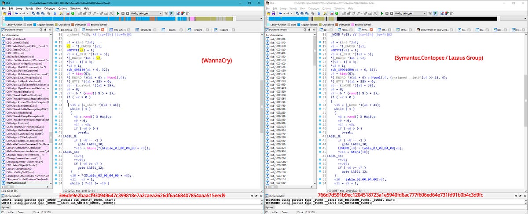
Task: Close Pseudocode-A tab with red X, left
Action: tap(103, 30)
